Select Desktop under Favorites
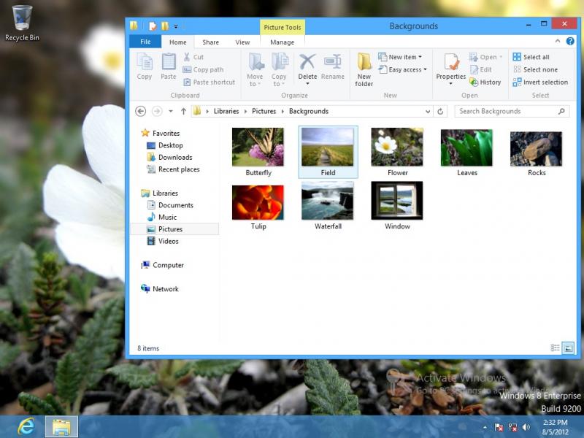This screenshot has width=584, height=438. click(x=165, y=145)
